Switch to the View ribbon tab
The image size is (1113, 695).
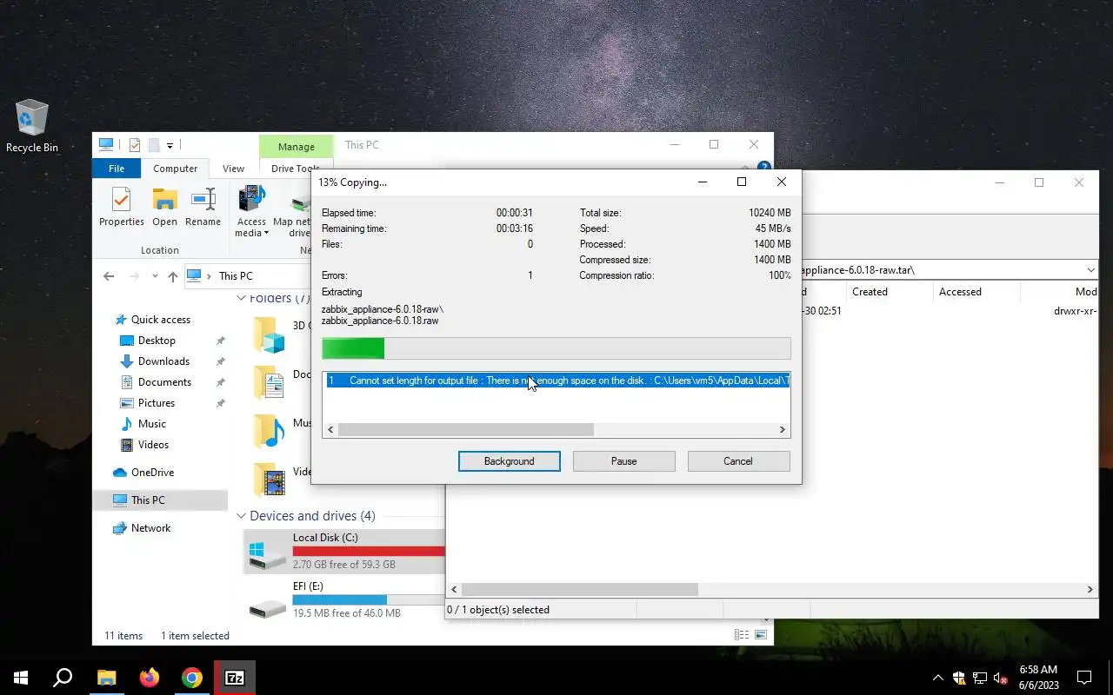(x=233, y=169)
